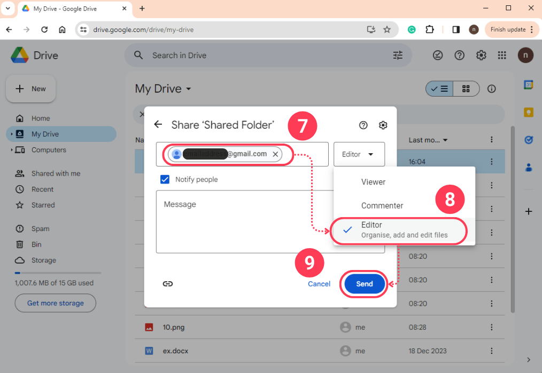Screen dimensions: 542x373
Task: Uncheck the Notify people checkbox
Action: coord(165,179)
